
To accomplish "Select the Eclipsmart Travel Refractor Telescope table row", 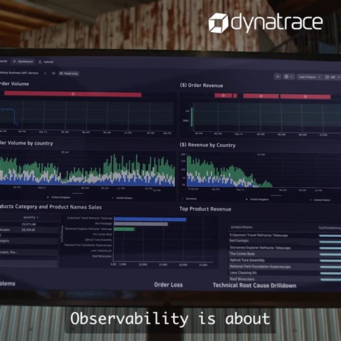I will pyautogui.click(x=285, y=235).
